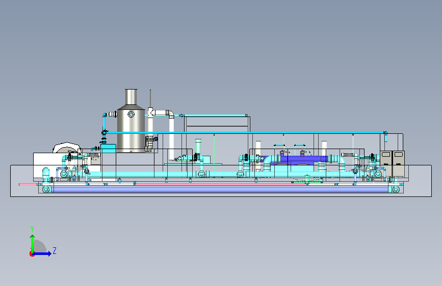Select the rectangular hood box above the tanks
This screenshot has height=286, width=442.
click(217, 124)
